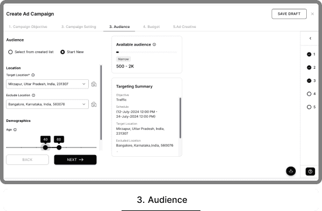The height and width of the screenshot is (211, 322).
Task: Jump to step 5 circle in the sidebar
Action: (x=309, y=107)
